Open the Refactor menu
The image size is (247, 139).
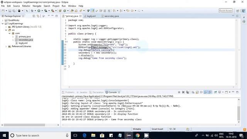tap(26, 6)
